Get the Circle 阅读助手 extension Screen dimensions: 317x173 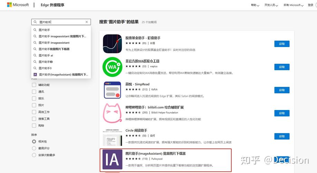[x=282, y=136]
